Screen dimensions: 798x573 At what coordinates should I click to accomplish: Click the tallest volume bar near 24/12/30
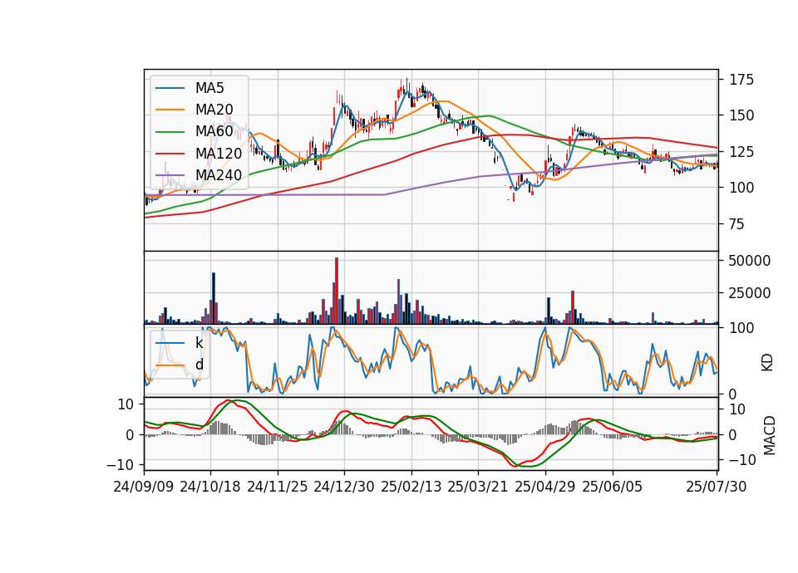tap(337, 291)
